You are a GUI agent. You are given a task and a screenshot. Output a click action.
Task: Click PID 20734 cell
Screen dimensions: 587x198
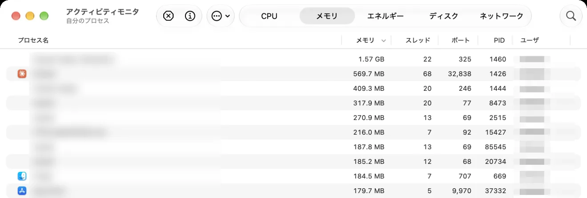pos(496,161)
